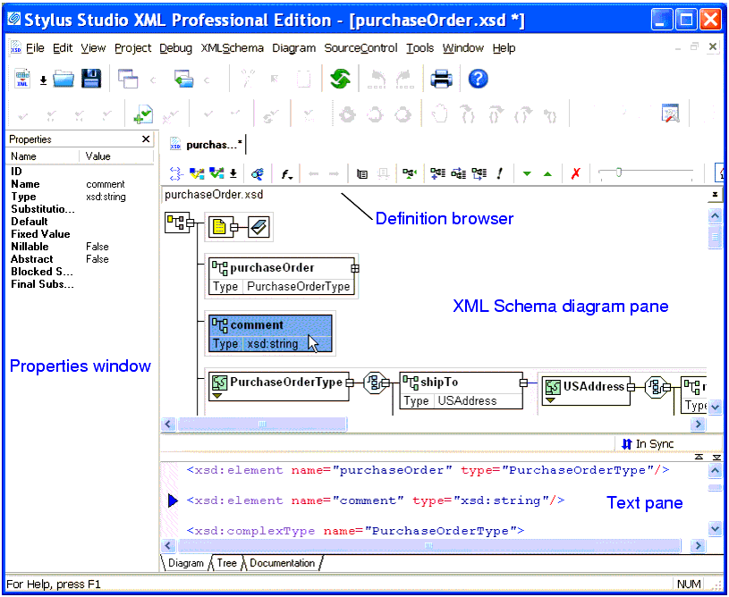The image size is (729, 597).
Task: Click the green down arrow move icon
Action: [527, 173]
